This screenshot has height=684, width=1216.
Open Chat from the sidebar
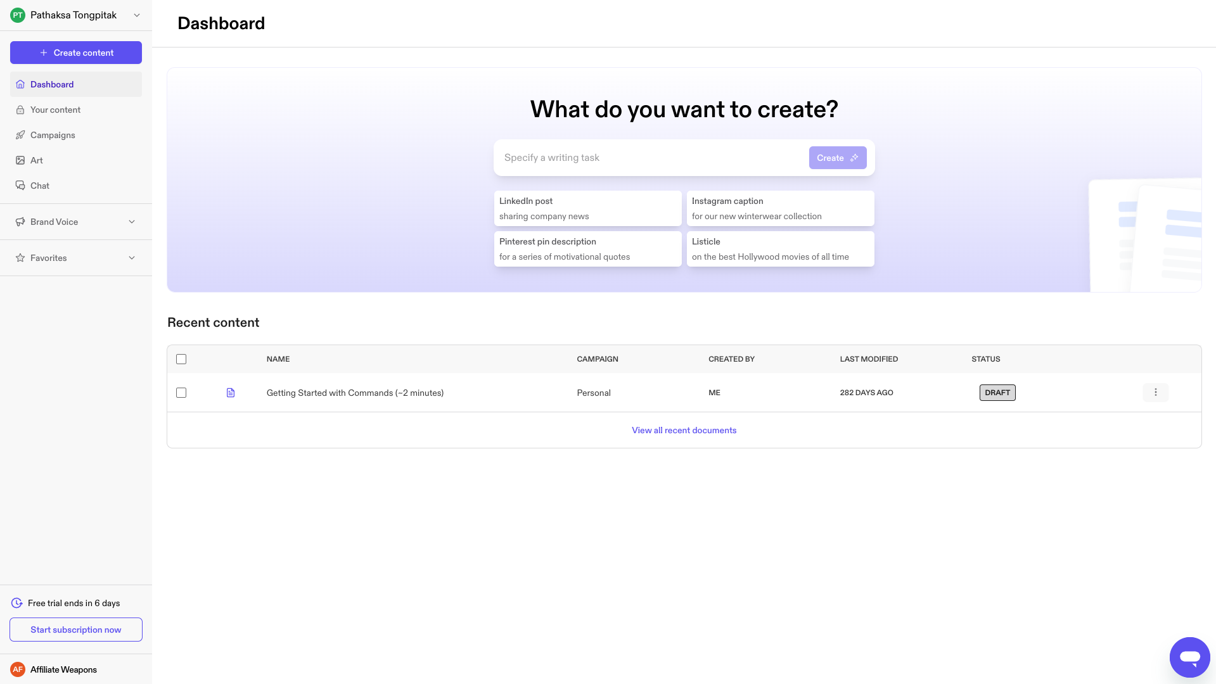39,186
